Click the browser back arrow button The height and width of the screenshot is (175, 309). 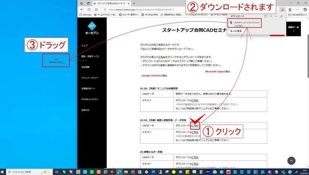tap(82, 10)
